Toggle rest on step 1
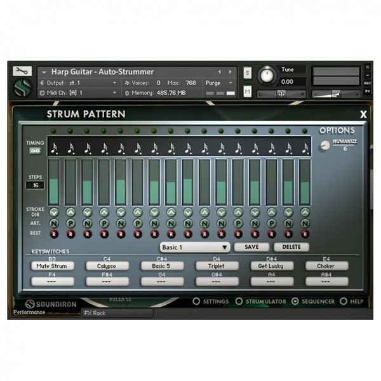Screen dimensions: 381x381 54,234
